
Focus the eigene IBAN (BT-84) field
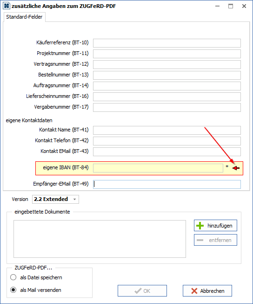click(158, 168)
